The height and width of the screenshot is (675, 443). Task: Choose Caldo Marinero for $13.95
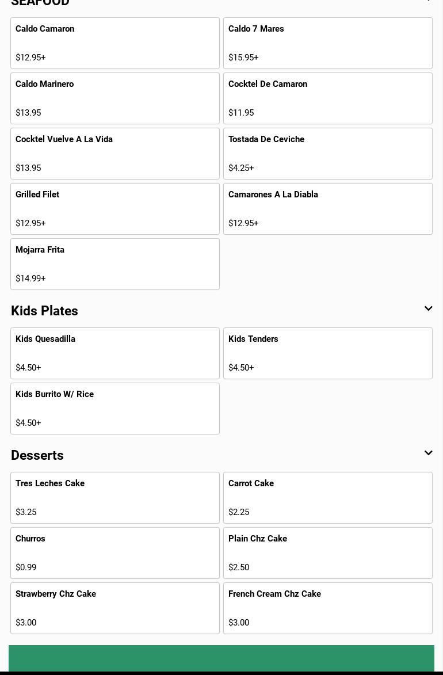(x=115, y=98)
